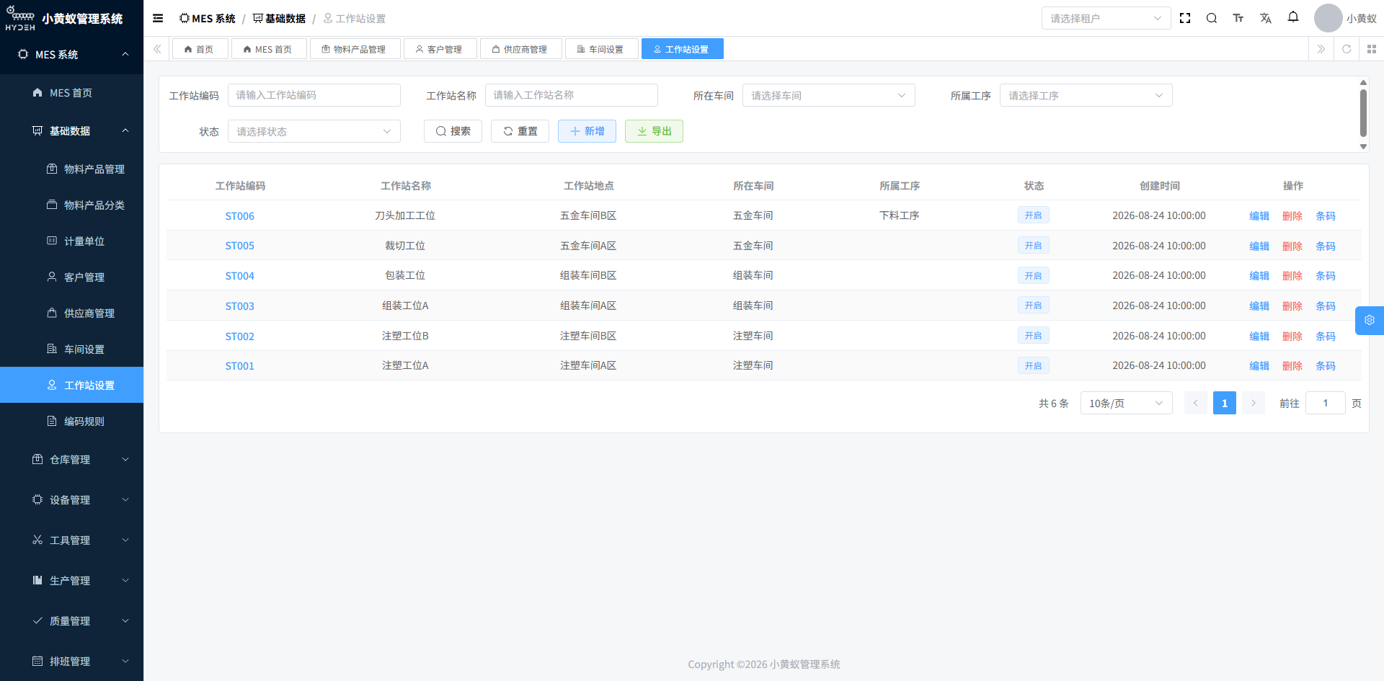This screenshot has width=1384, height=681.
Task: Switch to the 首页 tab
Action: tap(200, 49)
